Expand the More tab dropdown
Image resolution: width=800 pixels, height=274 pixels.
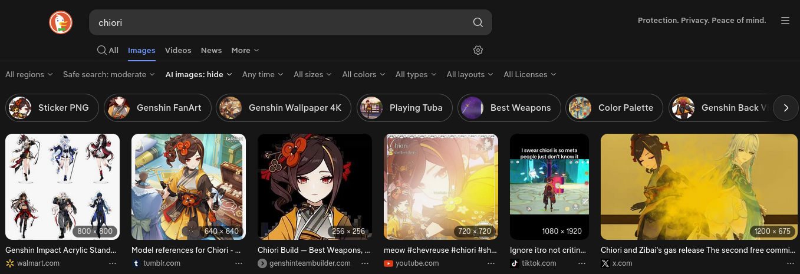[x=245, y=50]
